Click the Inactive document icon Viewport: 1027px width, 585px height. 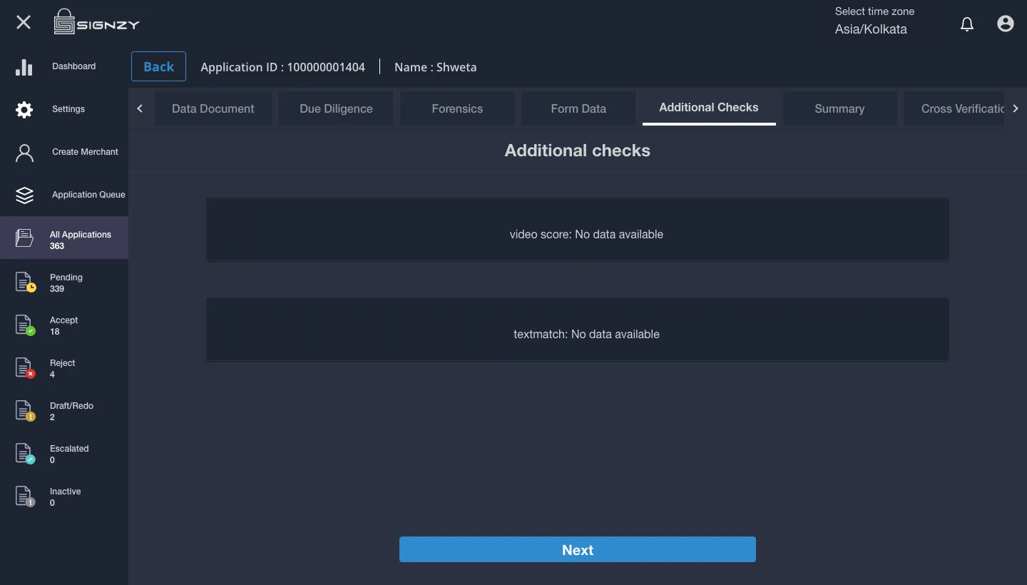point(25,496)
